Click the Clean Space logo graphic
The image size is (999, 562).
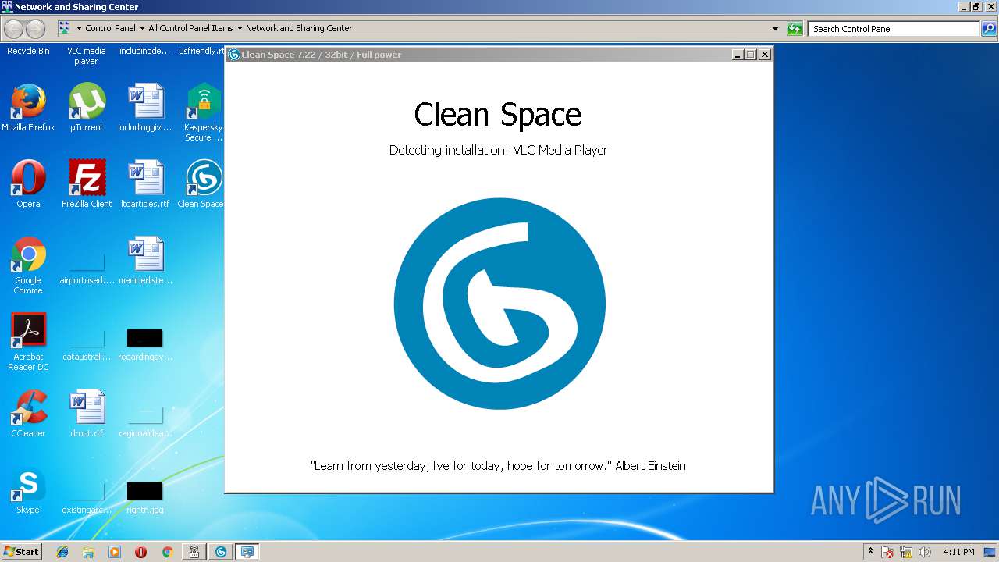click(x=499, y=304)
